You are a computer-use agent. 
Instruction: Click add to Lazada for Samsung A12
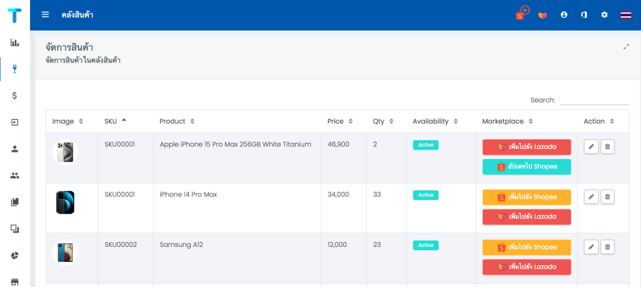(x=526, y=267)
